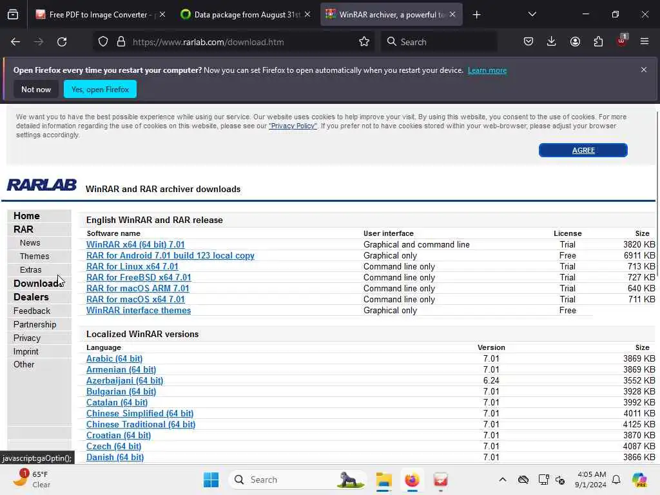The width and height of the screenshot is (660, 495).
Task: Click the AGREE cookies button
Action: pos(583,150)
